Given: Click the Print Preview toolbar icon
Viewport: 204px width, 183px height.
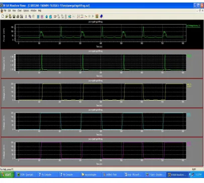Looking at the screenshot, I should pyautogui.click(x=21, y=16).
